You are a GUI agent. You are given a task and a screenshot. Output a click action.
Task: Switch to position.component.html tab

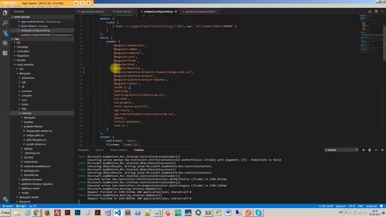[199, 11]
